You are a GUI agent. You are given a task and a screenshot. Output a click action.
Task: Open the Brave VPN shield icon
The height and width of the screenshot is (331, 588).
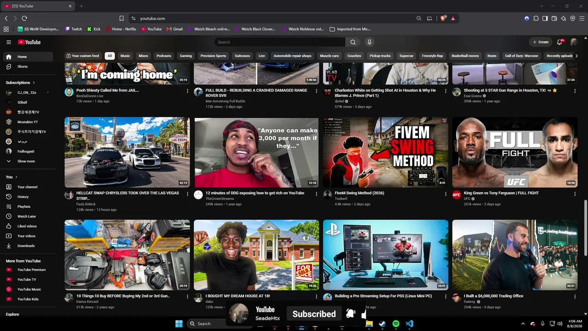572,18
